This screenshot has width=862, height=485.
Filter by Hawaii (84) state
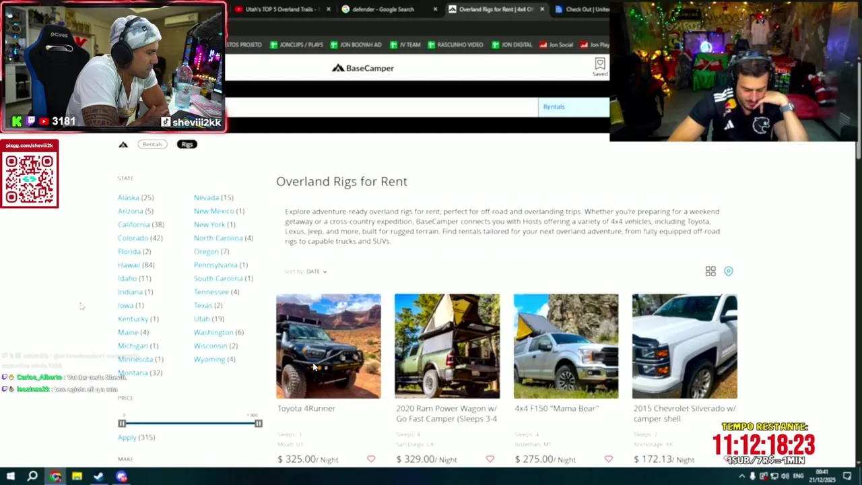136,265
